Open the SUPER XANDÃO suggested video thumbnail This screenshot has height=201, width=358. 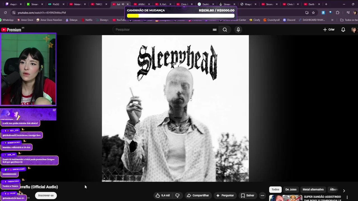pos(286,198)
